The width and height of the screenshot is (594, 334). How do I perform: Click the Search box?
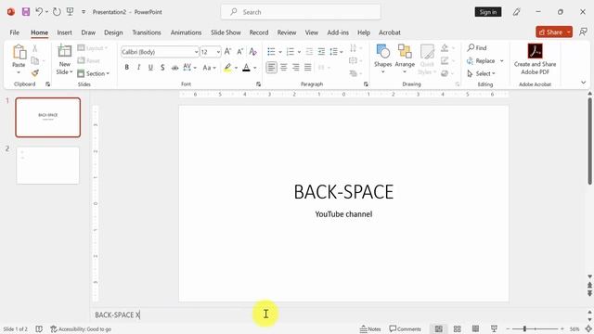click(301, 12)
